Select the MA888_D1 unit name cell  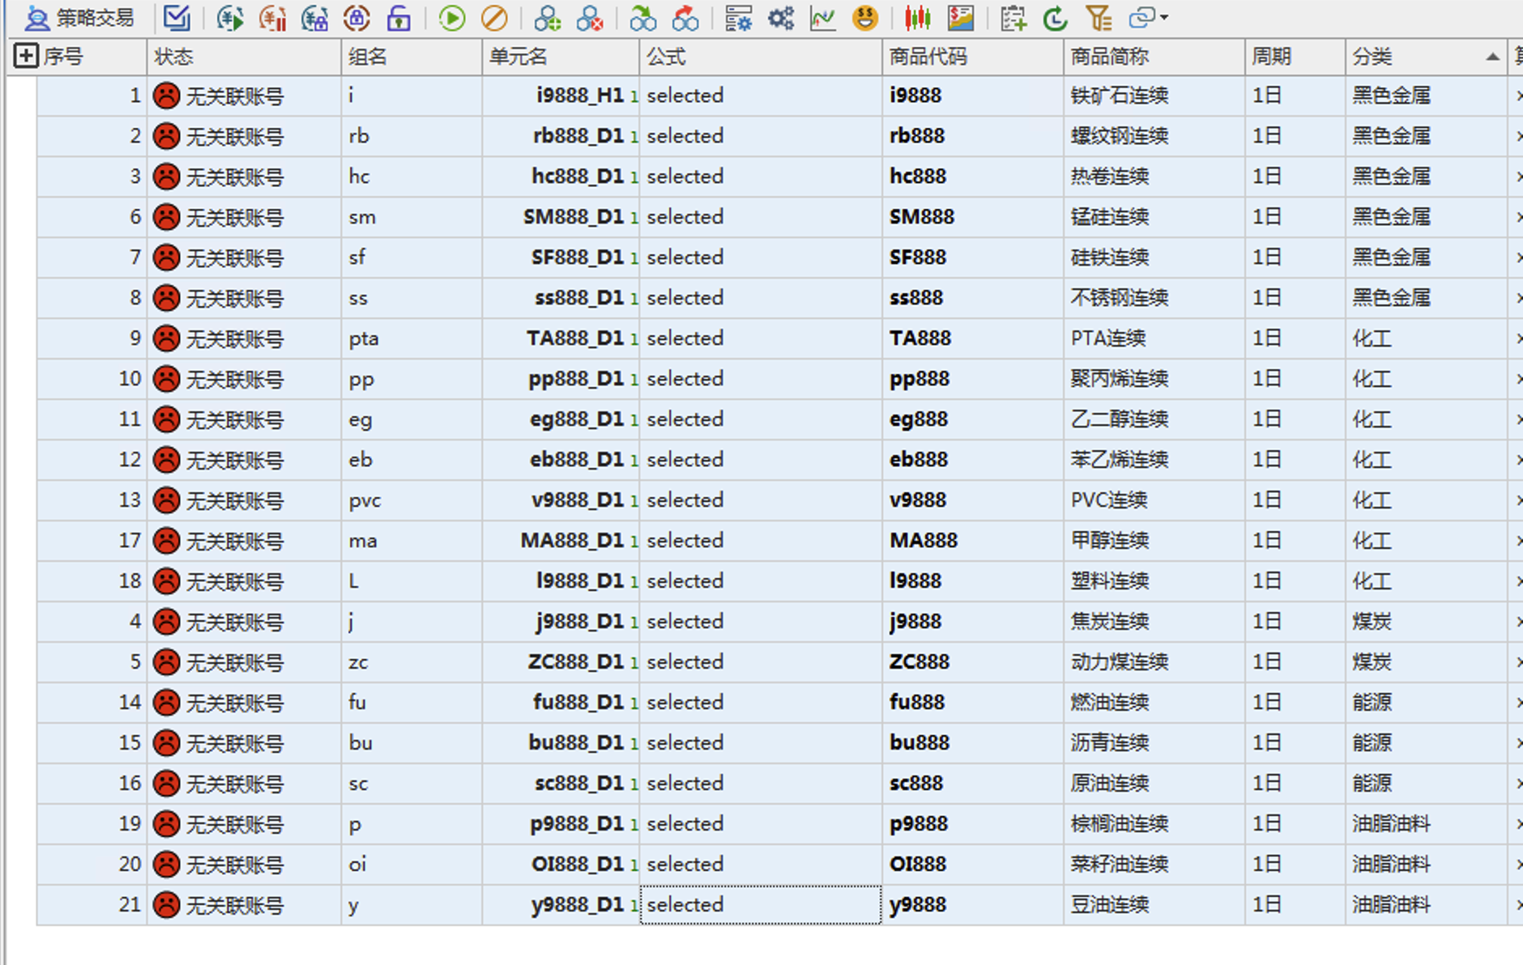tap(560, 541)
